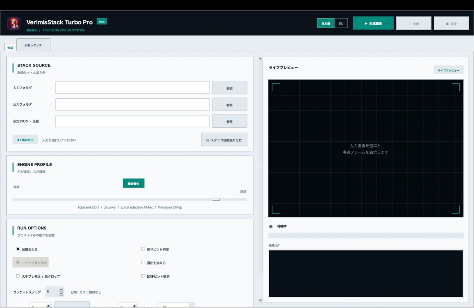Click the PRO badge beside the title
The image size is (474, 308).
click(x=102, y=22)
